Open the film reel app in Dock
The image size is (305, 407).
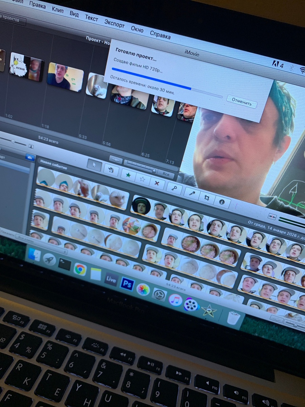point(191,305)
